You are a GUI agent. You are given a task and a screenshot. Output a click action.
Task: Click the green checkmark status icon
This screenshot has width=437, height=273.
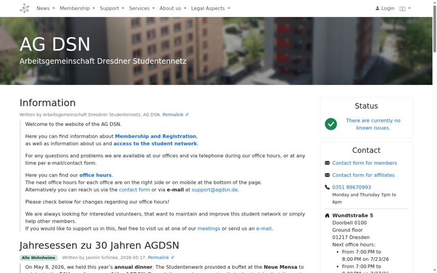coord(331,124)
